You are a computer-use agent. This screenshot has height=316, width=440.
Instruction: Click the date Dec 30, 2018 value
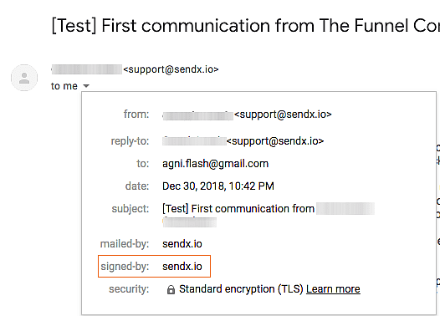click(x=218, y=186)
